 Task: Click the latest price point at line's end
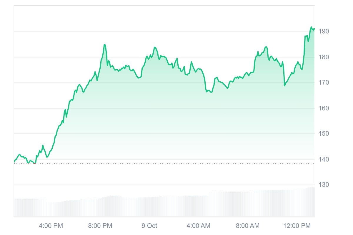314,29
